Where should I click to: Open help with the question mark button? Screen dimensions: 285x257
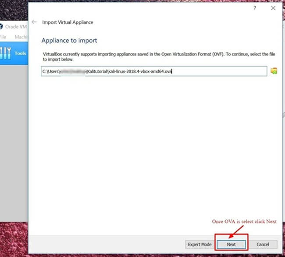coord(255,8)
